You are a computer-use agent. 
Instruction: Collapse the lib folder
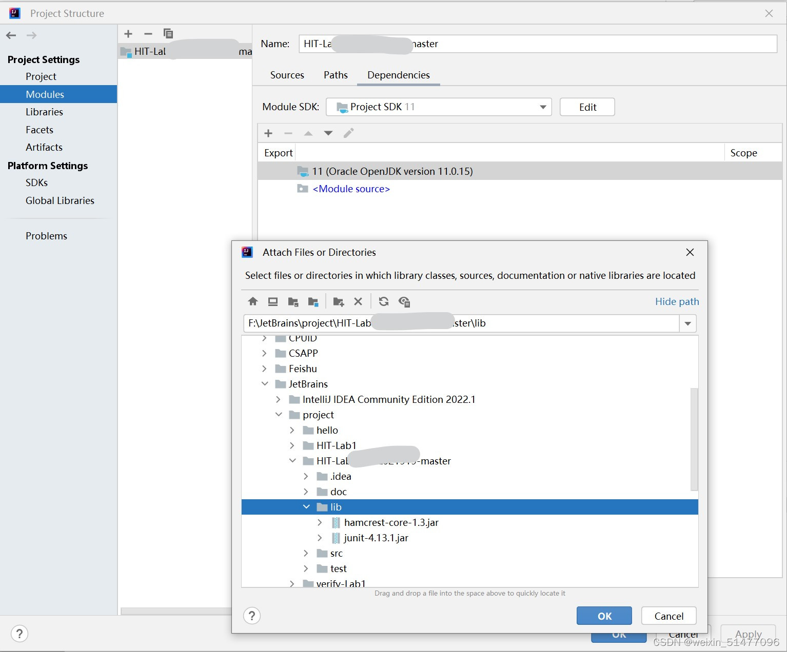pos(306,507)
